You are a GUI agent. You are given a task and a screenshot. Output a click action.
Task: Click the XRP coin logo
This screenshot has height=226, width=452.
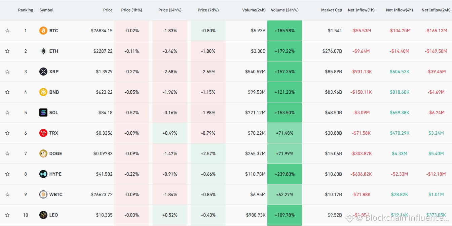43,72
